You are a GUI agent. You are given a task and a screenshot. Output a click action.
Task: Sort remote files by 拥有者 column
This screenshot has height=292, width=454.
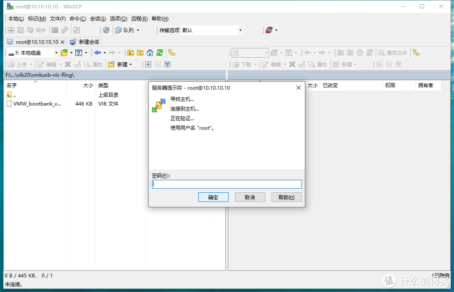click(x=428, y=85)
